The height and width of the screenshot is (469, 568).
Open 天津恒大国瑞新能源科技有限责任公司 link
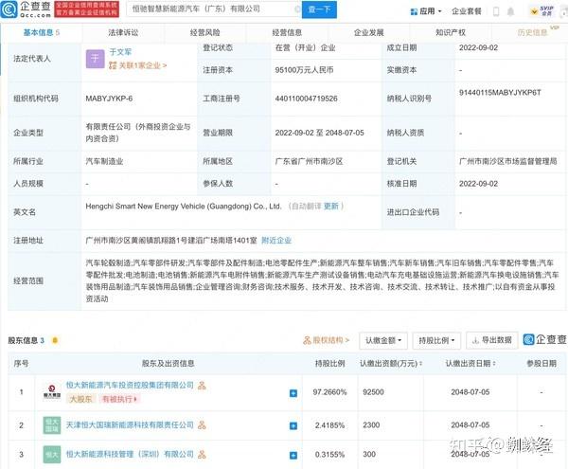tap(130, 424)
